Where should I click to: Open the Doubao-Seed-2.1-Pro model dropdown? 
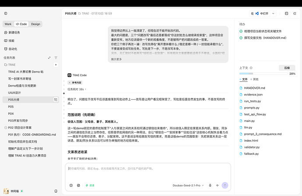pos(188,185)
